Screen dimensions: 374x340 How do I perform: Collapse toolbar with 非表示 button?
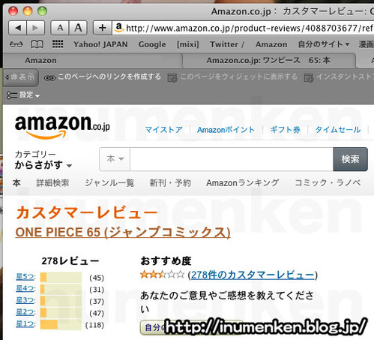21,77
